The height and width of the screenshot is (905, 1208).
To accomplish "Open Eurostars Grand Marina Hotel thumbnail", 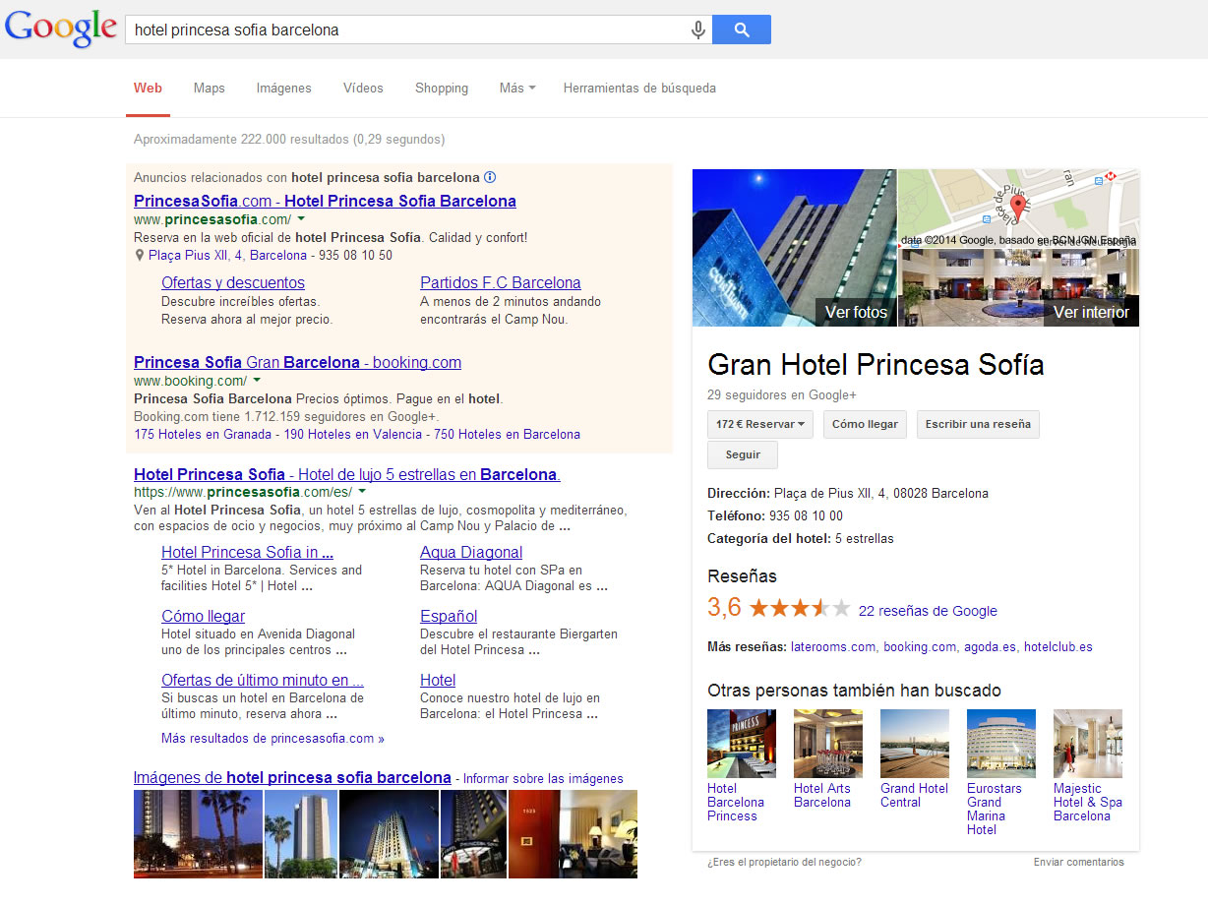I will pyautogui.click(x=1001, y=744).
